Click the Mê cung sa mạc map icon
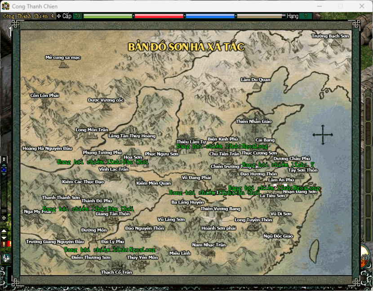Image resolution: width=373 pixels, height=291 pixels. [63, 65]
